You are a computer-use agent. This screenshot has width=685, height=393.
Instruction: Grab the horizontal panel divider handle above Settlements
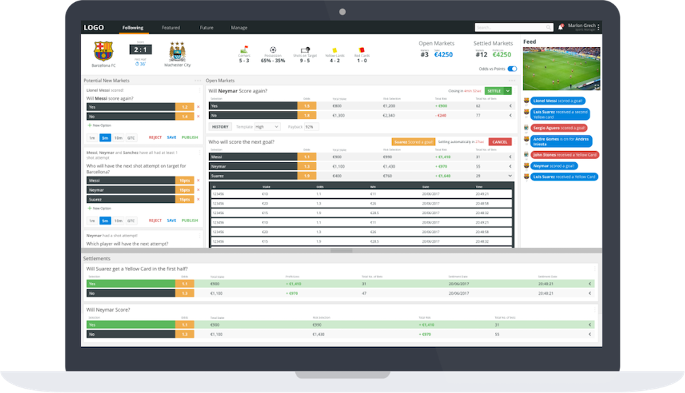tap(341, 250)
